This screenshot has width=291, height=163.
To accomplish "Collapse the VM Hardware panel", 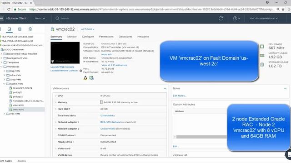I will pos(165,89).
